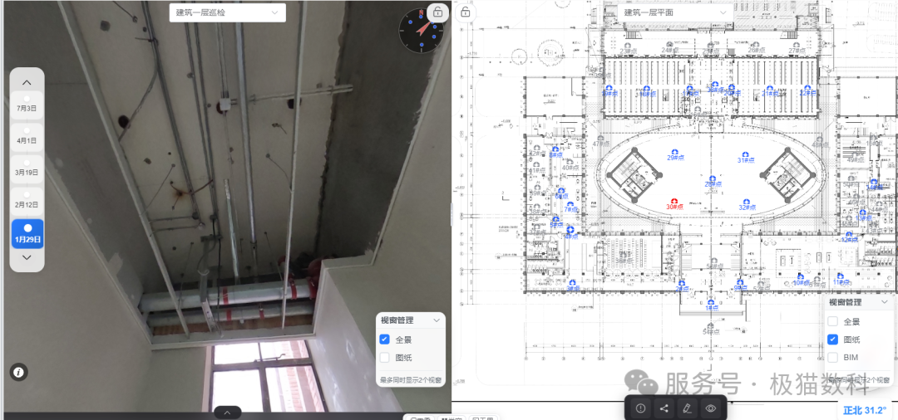Screen dimensions: 898x420
Task: Collapse the 视窗管理 panel over the panorama
Action: (437, 320)
